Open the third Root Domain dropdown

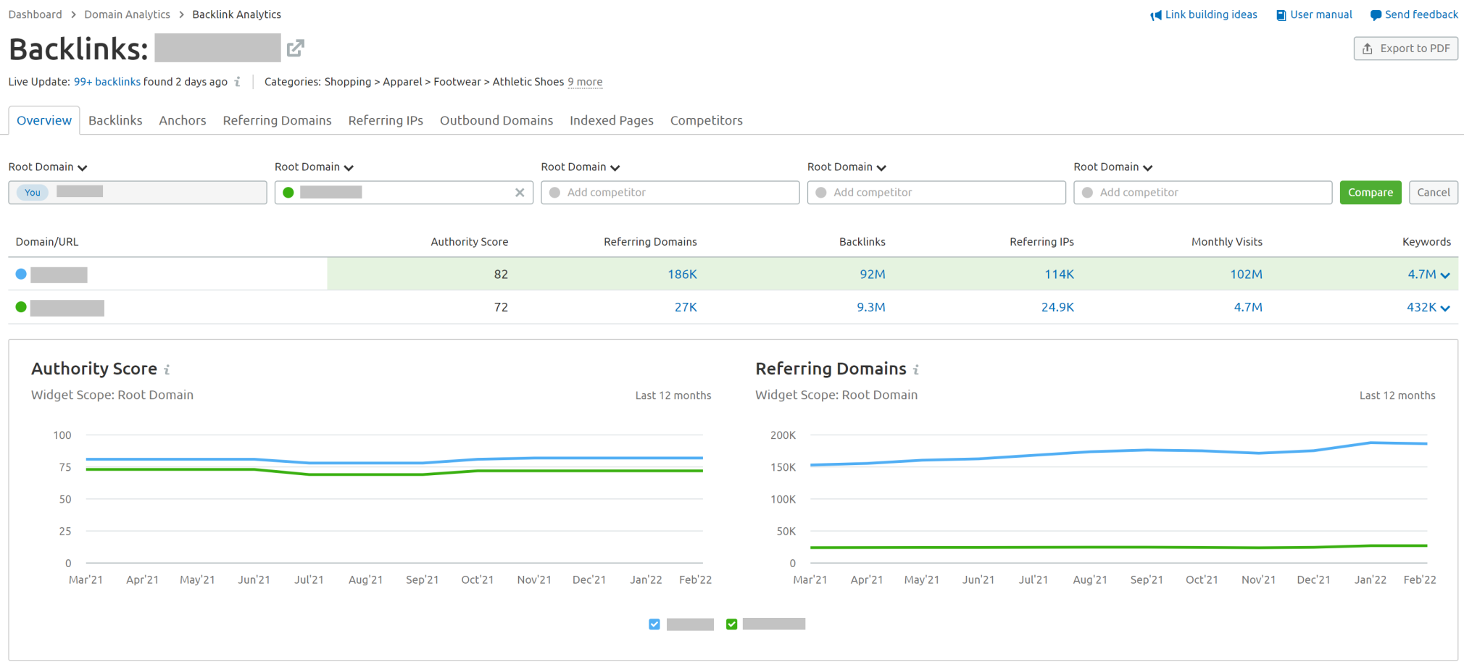(x=581, y=167)
